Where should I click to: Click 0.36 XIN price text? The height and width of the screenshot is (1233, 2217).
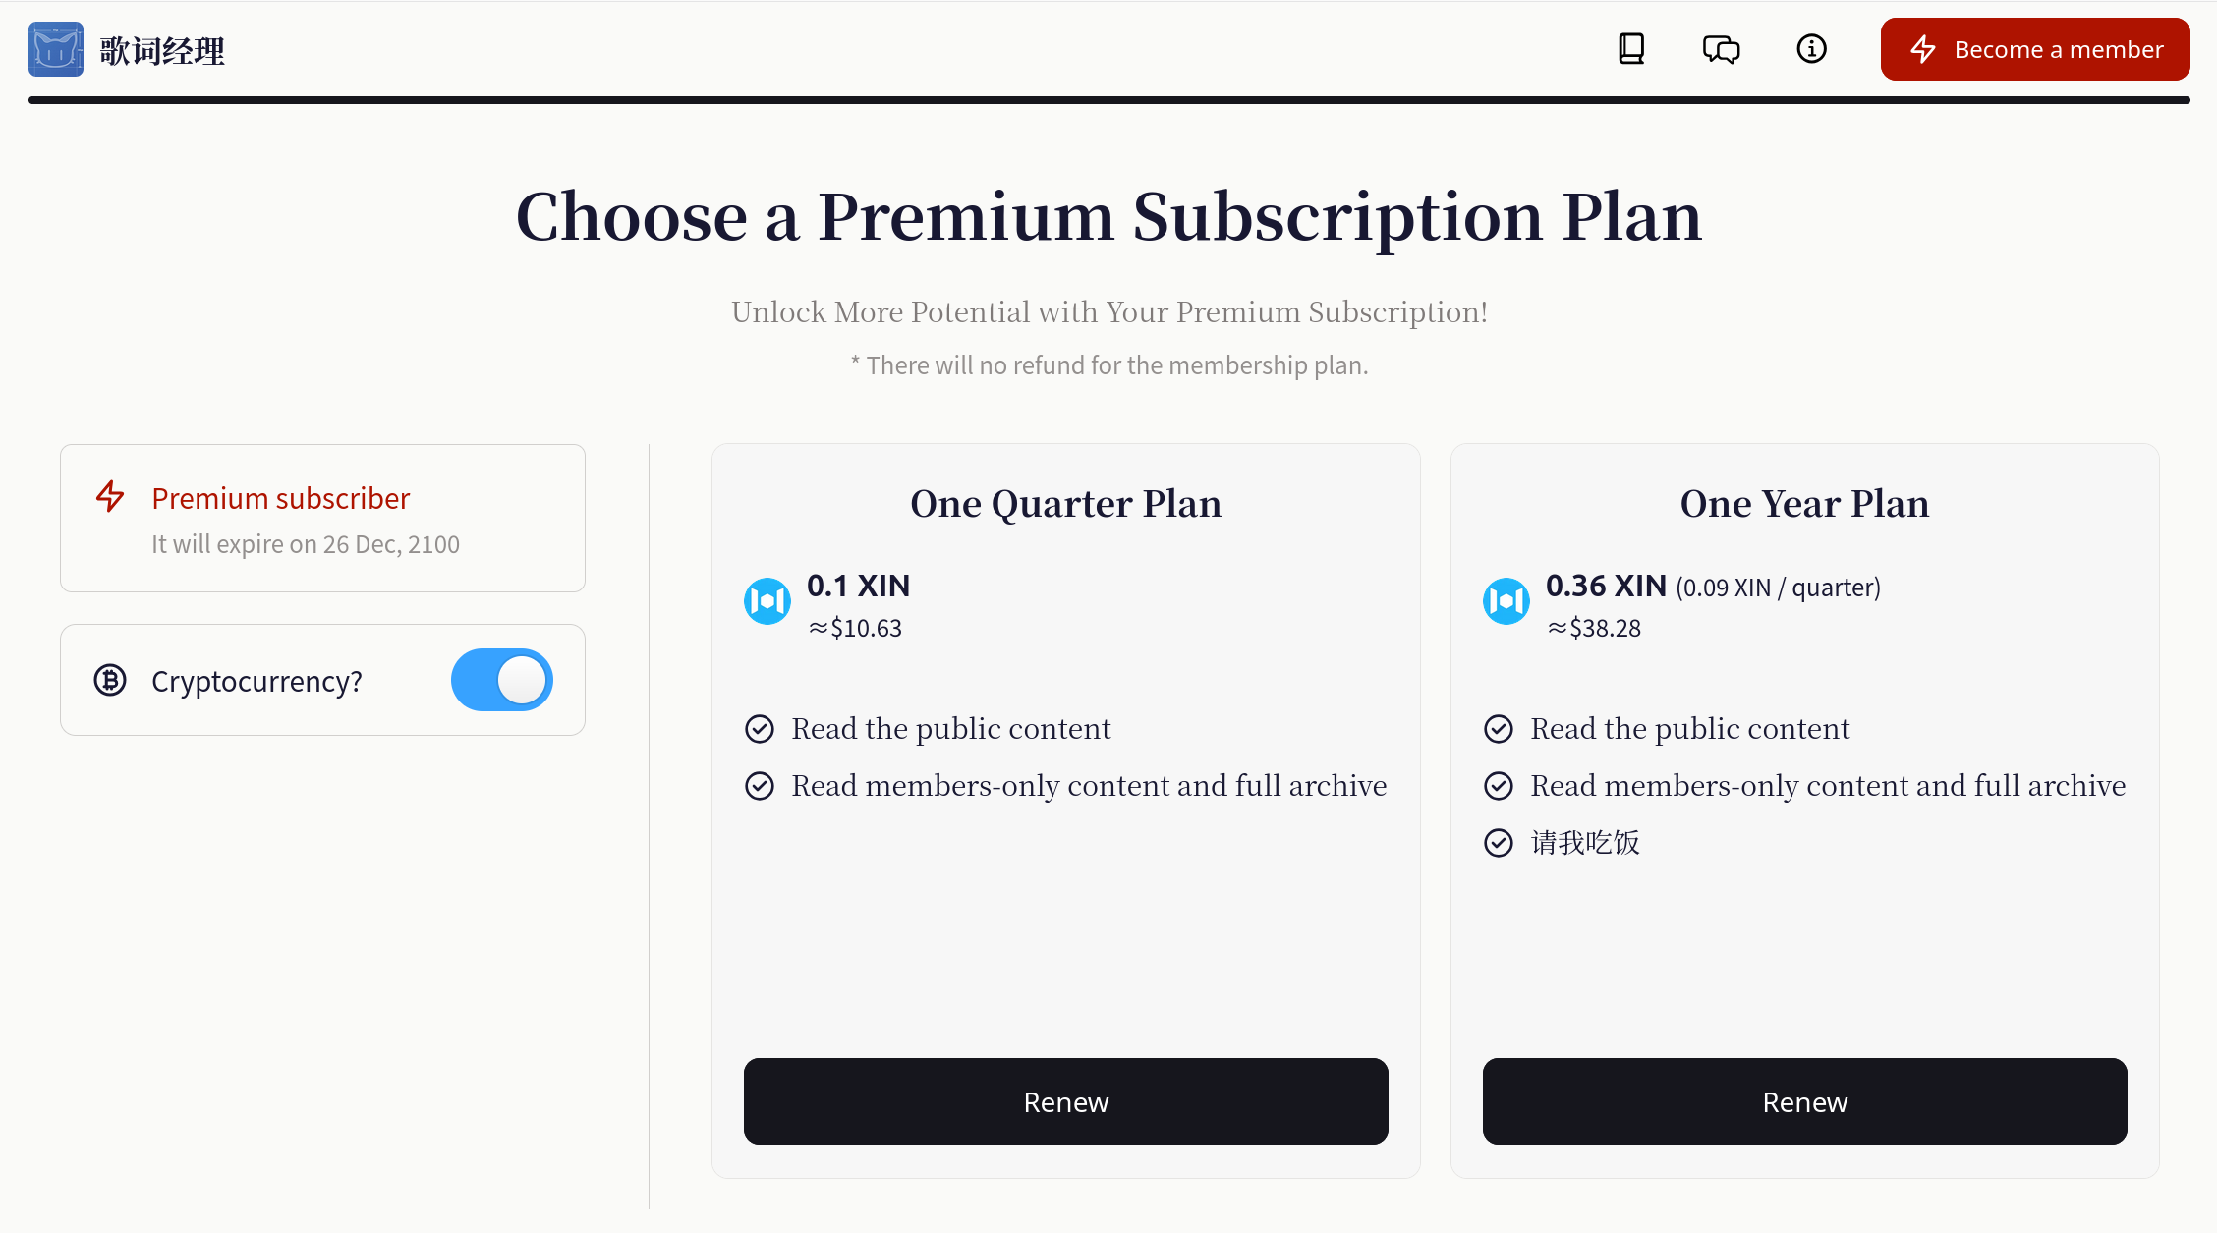tap(1606, 586)
